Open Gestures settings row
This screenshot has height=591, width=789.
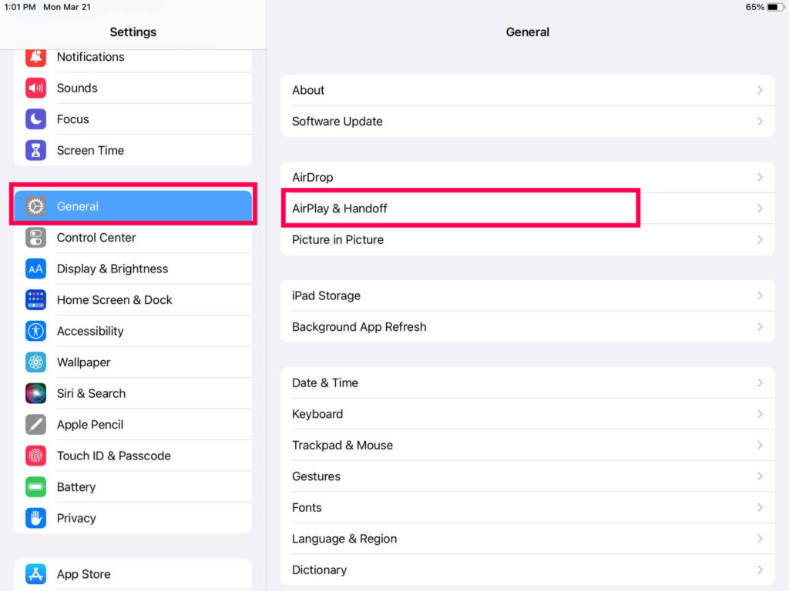pyautogui.click(x=527, y=476)
